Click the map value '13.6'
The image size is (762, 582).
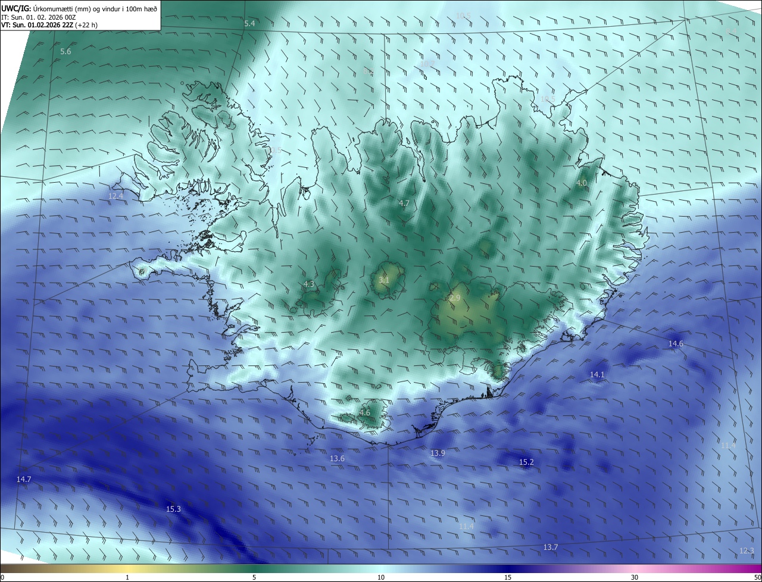(x=337, y=459)
